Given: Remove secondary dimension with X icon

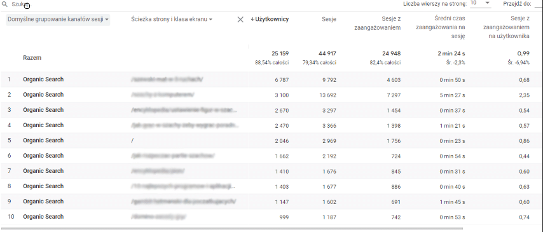Looking at the screenshot, I should [240, 20].
